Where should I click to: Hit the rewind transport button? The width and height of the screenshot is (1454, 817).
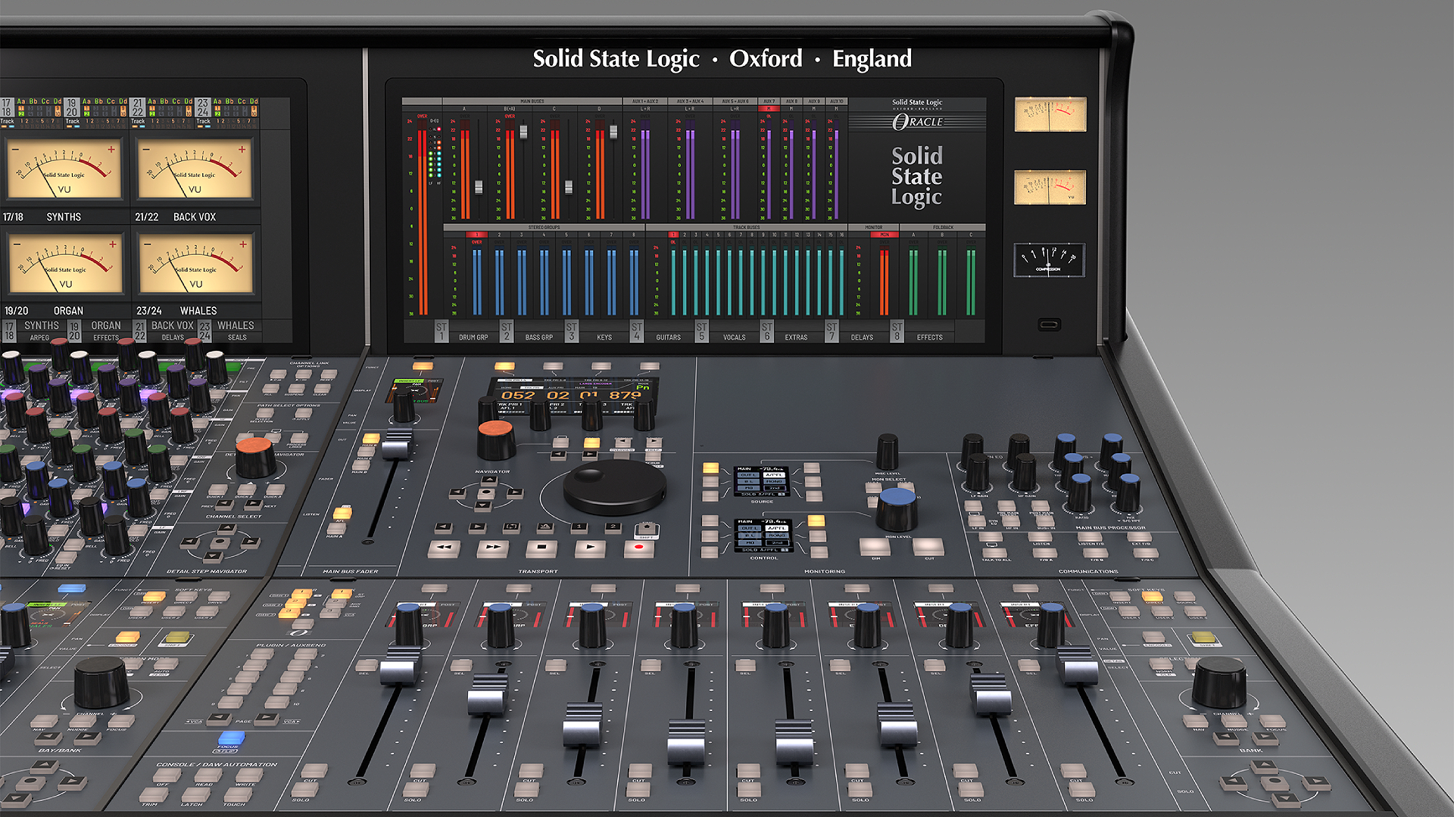[x=445, y=548]
